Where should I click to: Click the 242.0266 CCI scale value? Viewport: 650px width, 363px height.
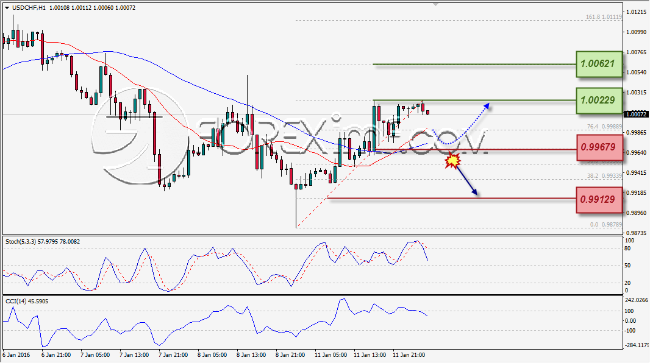click(x=637, y=300)
